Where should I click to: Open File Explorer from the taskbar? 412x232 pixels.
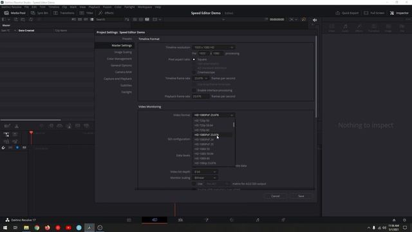[x=26, y=227]
